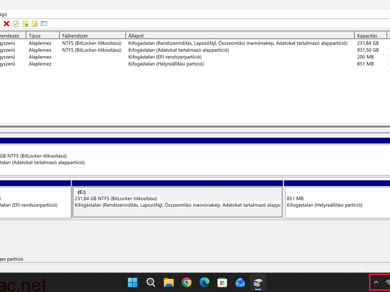
Task: Launch Microsoft Edge from the taskbar
Action: tap(204, 282)
